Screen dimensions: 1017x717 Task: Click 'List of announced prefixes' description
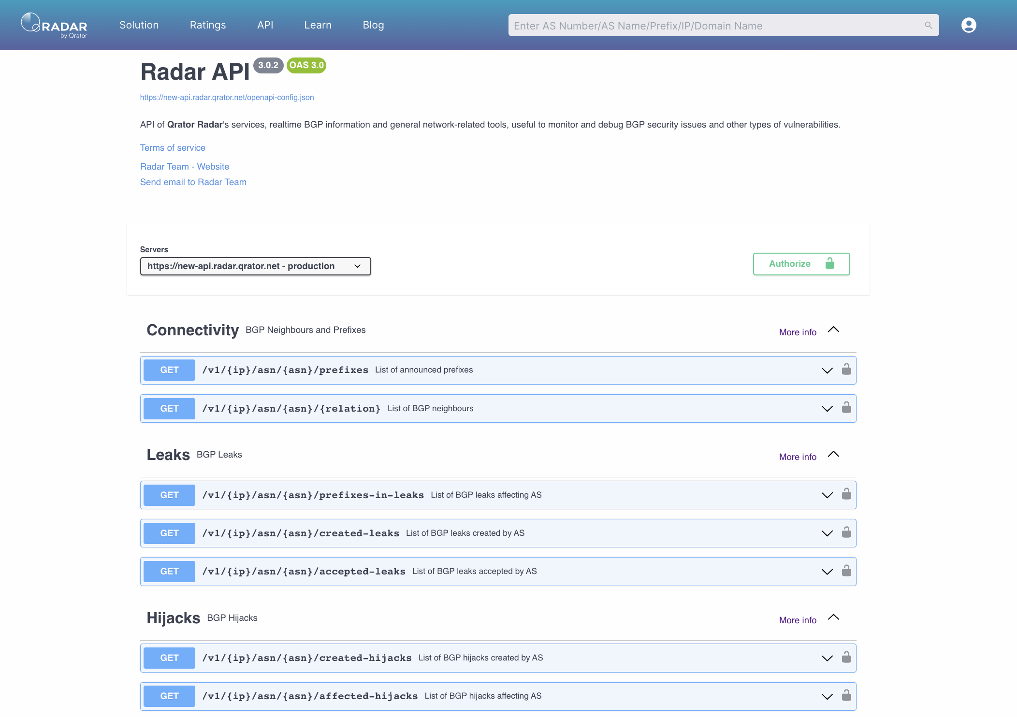(424, 370)
